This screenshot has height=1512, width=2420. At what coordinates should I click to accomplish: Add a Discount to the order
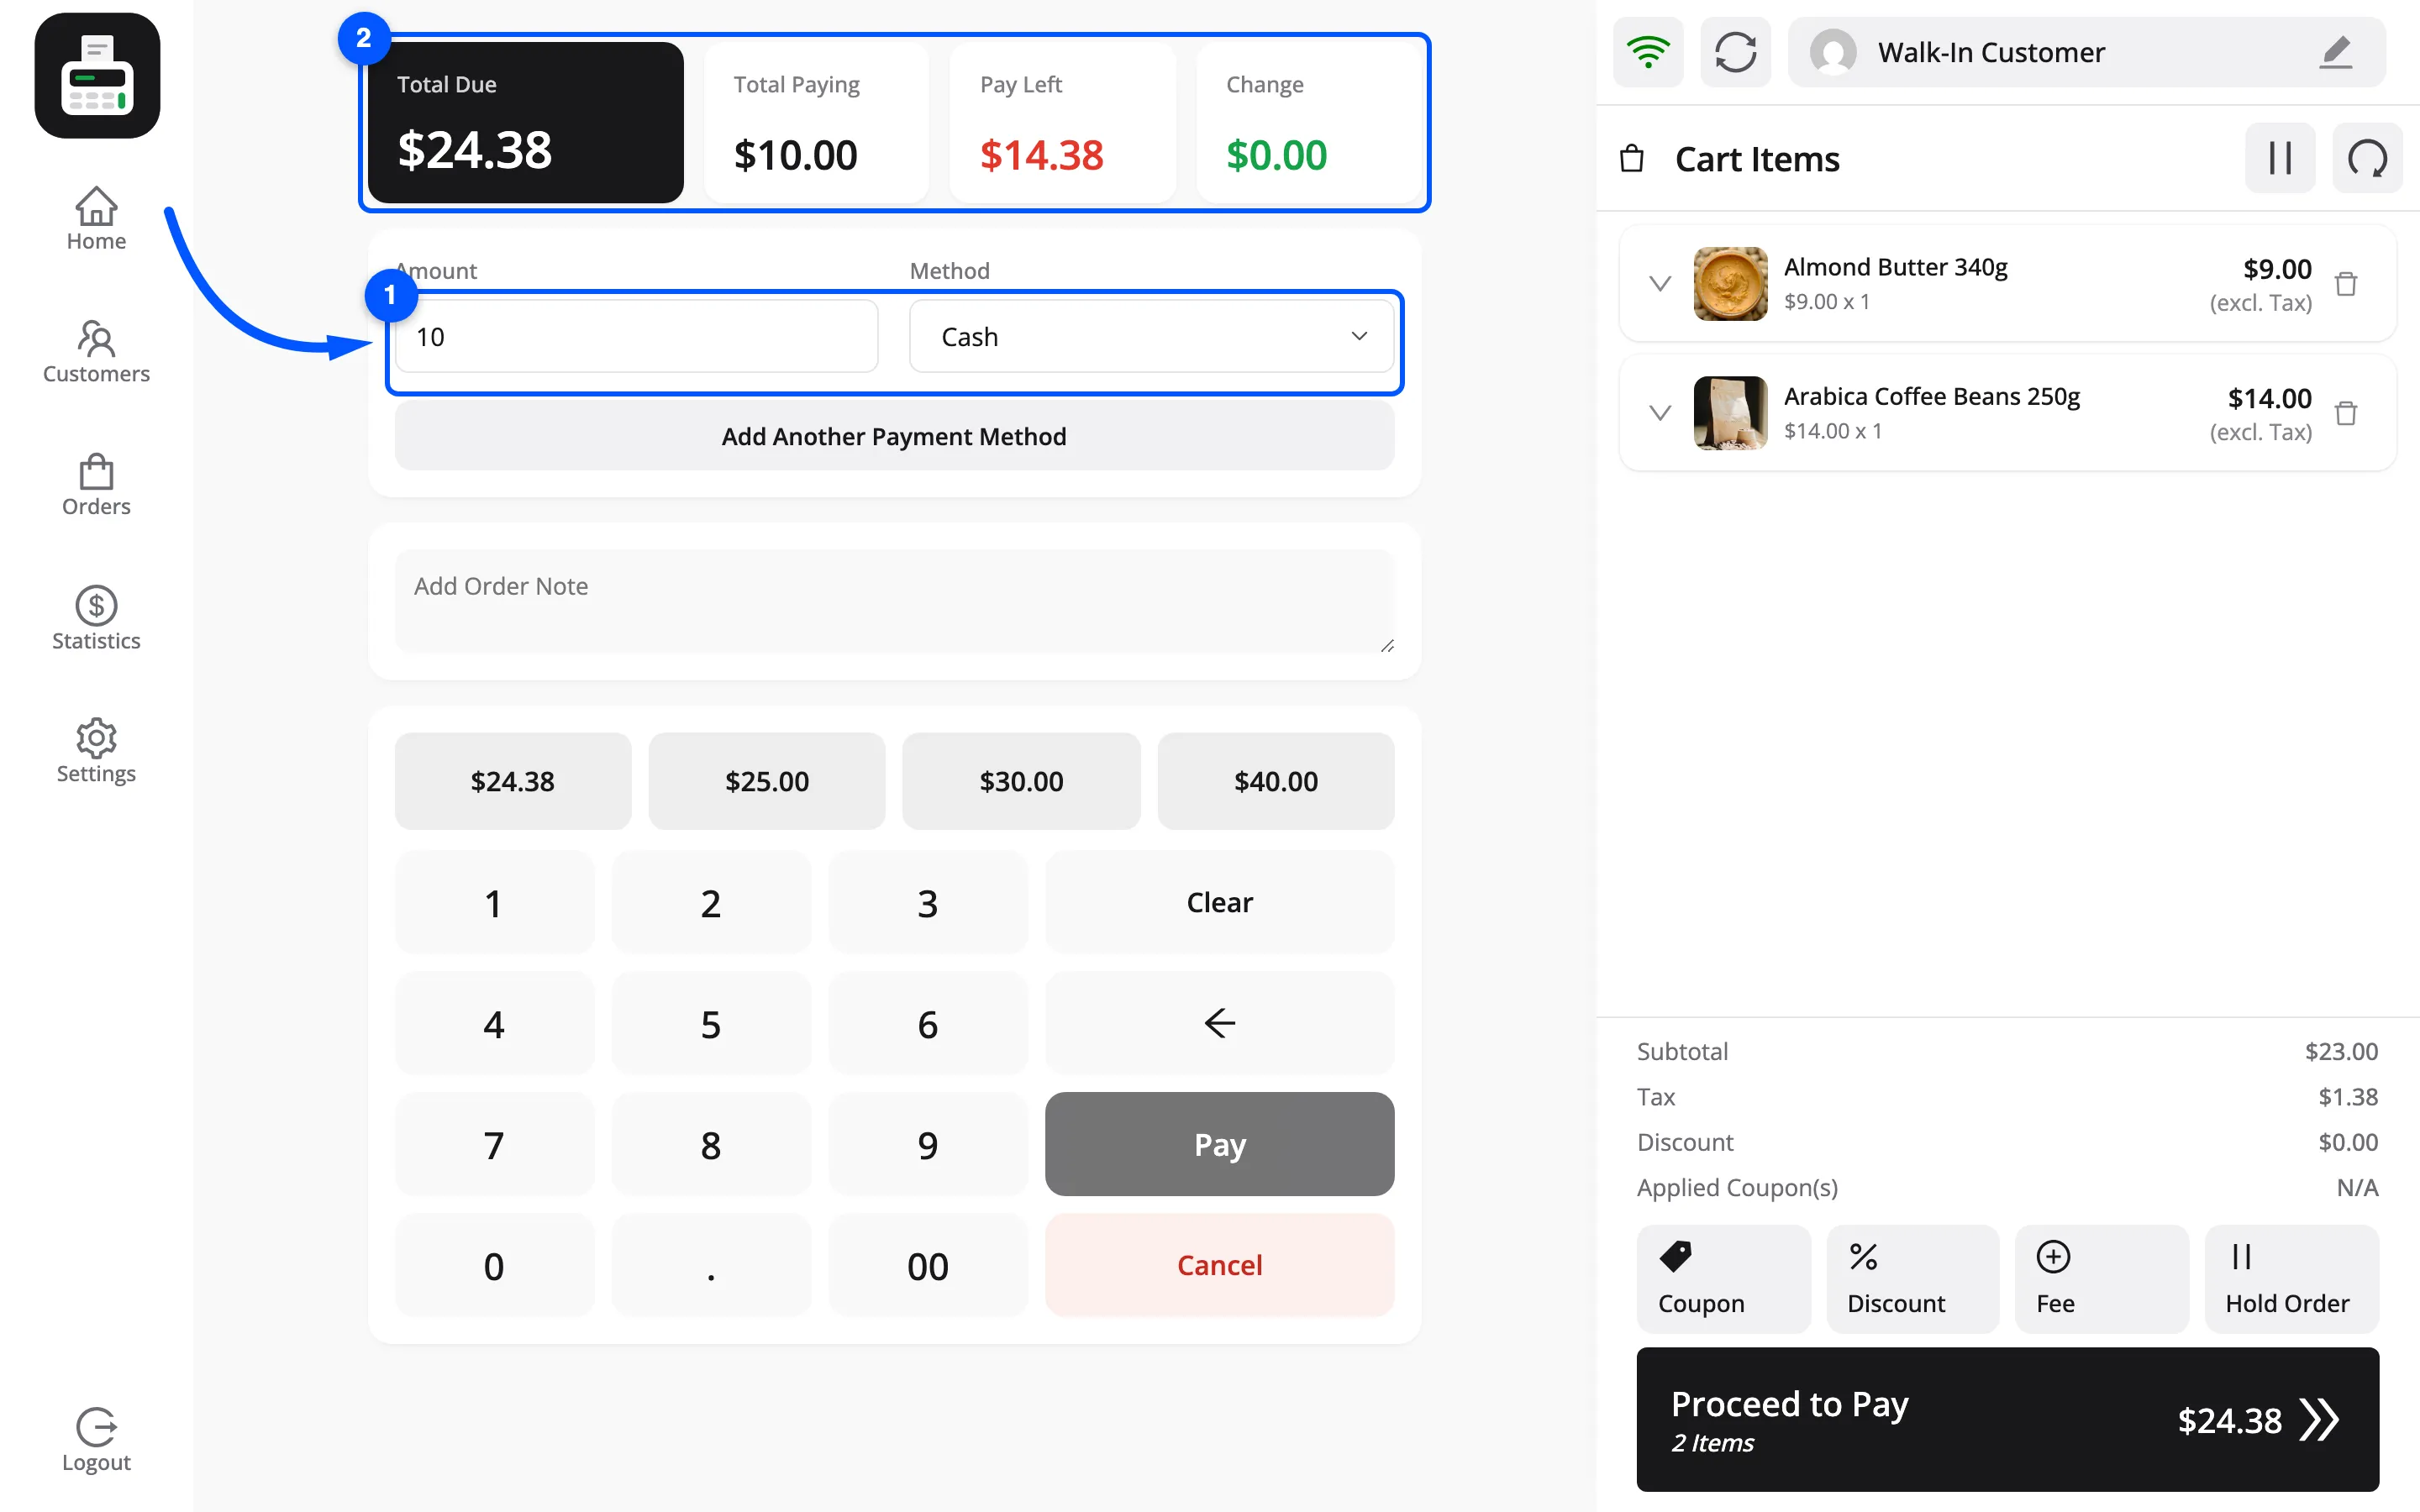coord(1912,1279)
